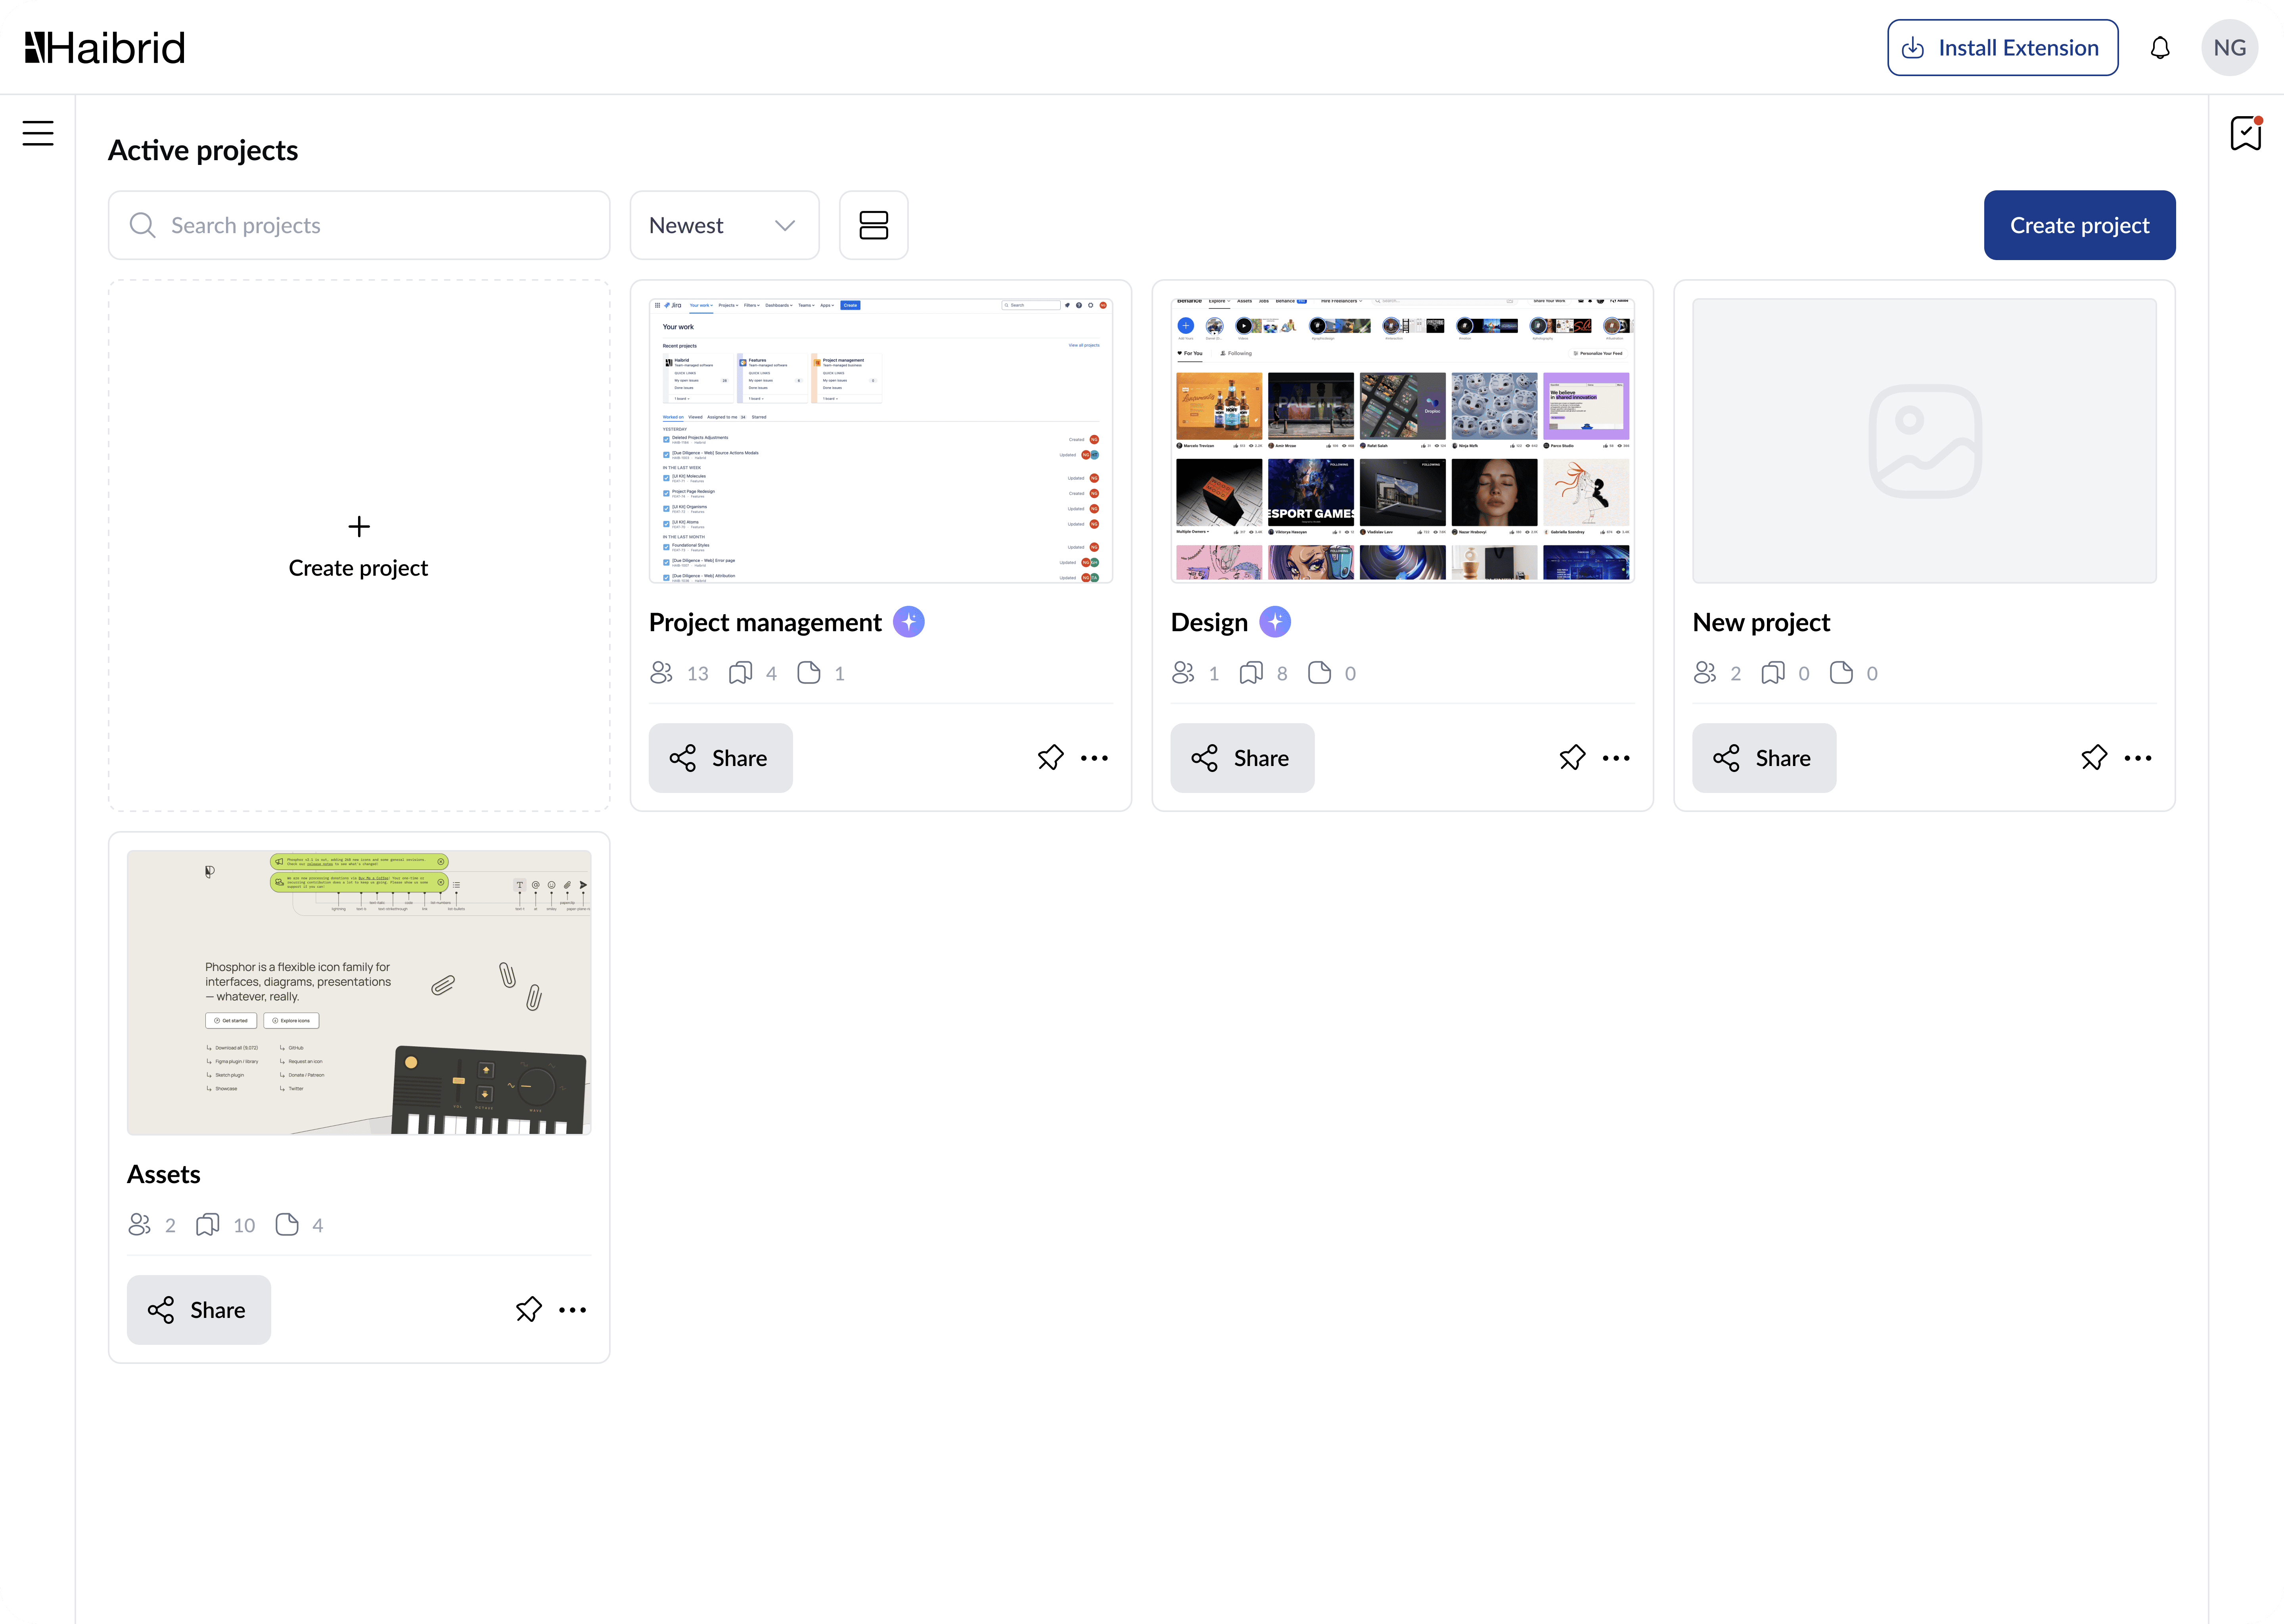Click the members icon on Assets
Screen dimensions: 2284x1624
click(x=139, y=1225)
